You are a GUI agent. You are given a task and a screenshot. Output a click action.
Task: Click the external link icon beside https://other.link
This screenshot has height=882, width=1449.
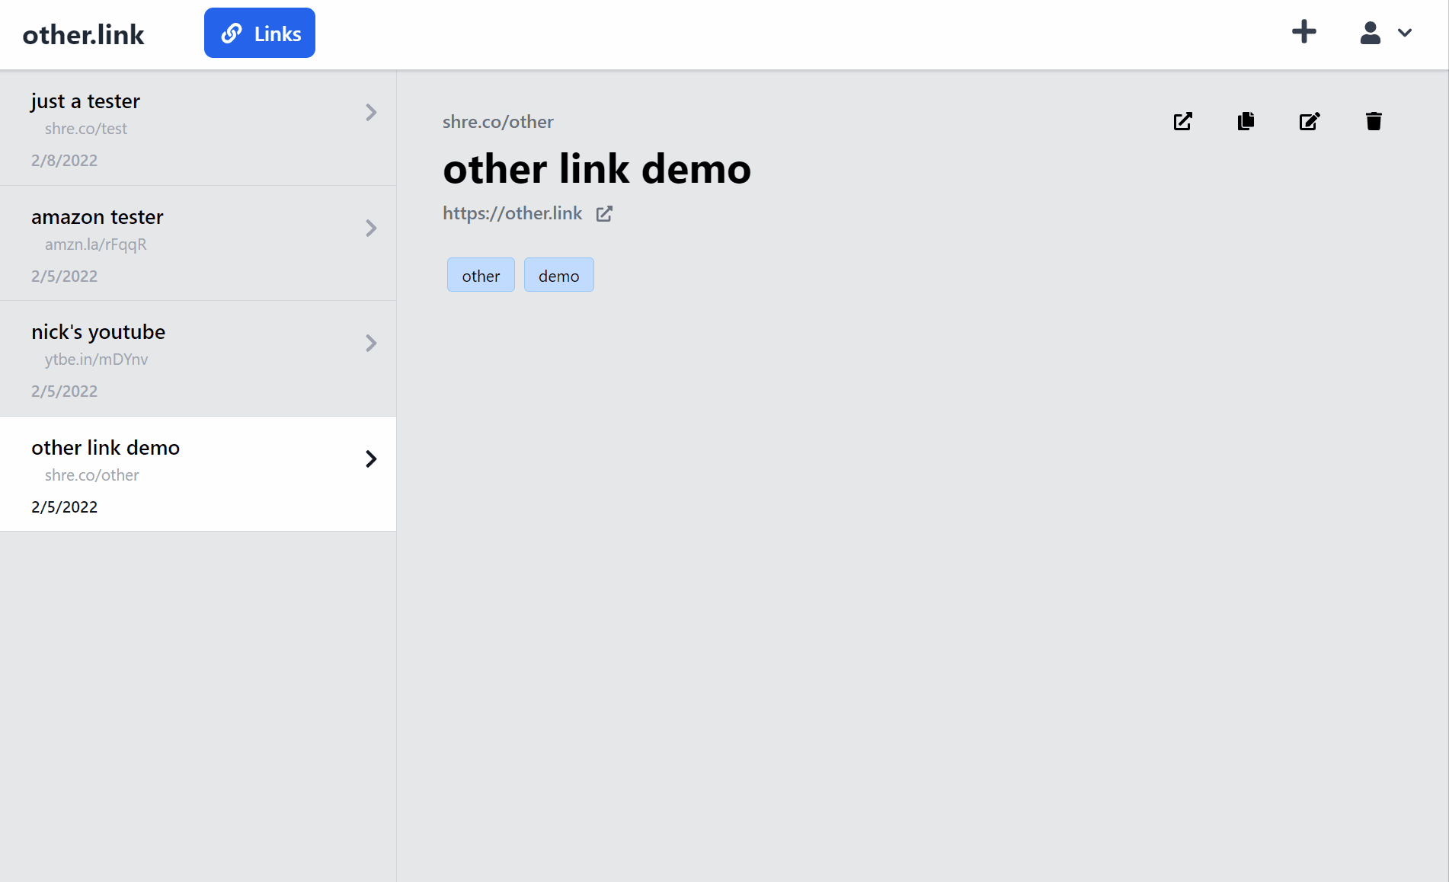[604, 214]
